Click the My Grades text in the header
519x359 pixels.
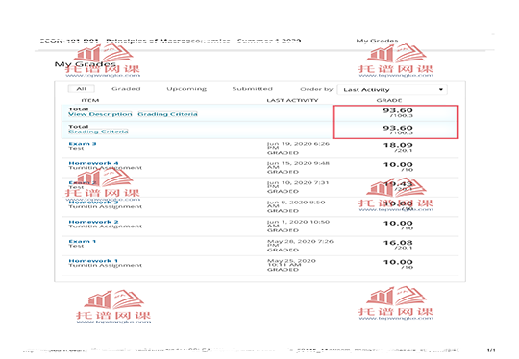tap(377, 41)
